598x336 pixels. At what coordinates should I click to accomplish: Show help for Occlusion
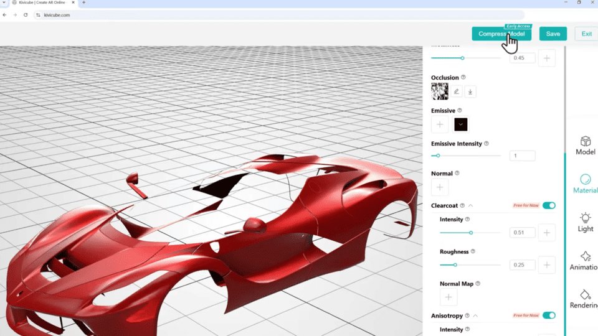point(463,77)
